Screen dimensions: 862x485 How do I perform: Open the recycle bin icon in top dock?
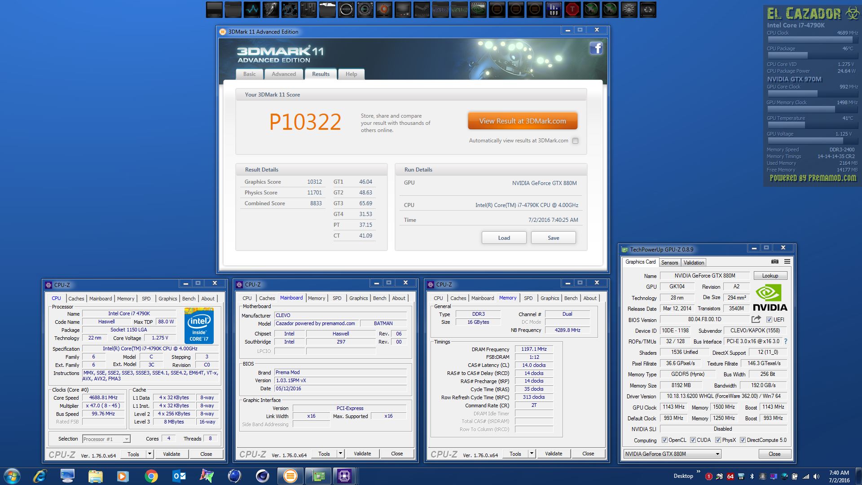[648, 9]
